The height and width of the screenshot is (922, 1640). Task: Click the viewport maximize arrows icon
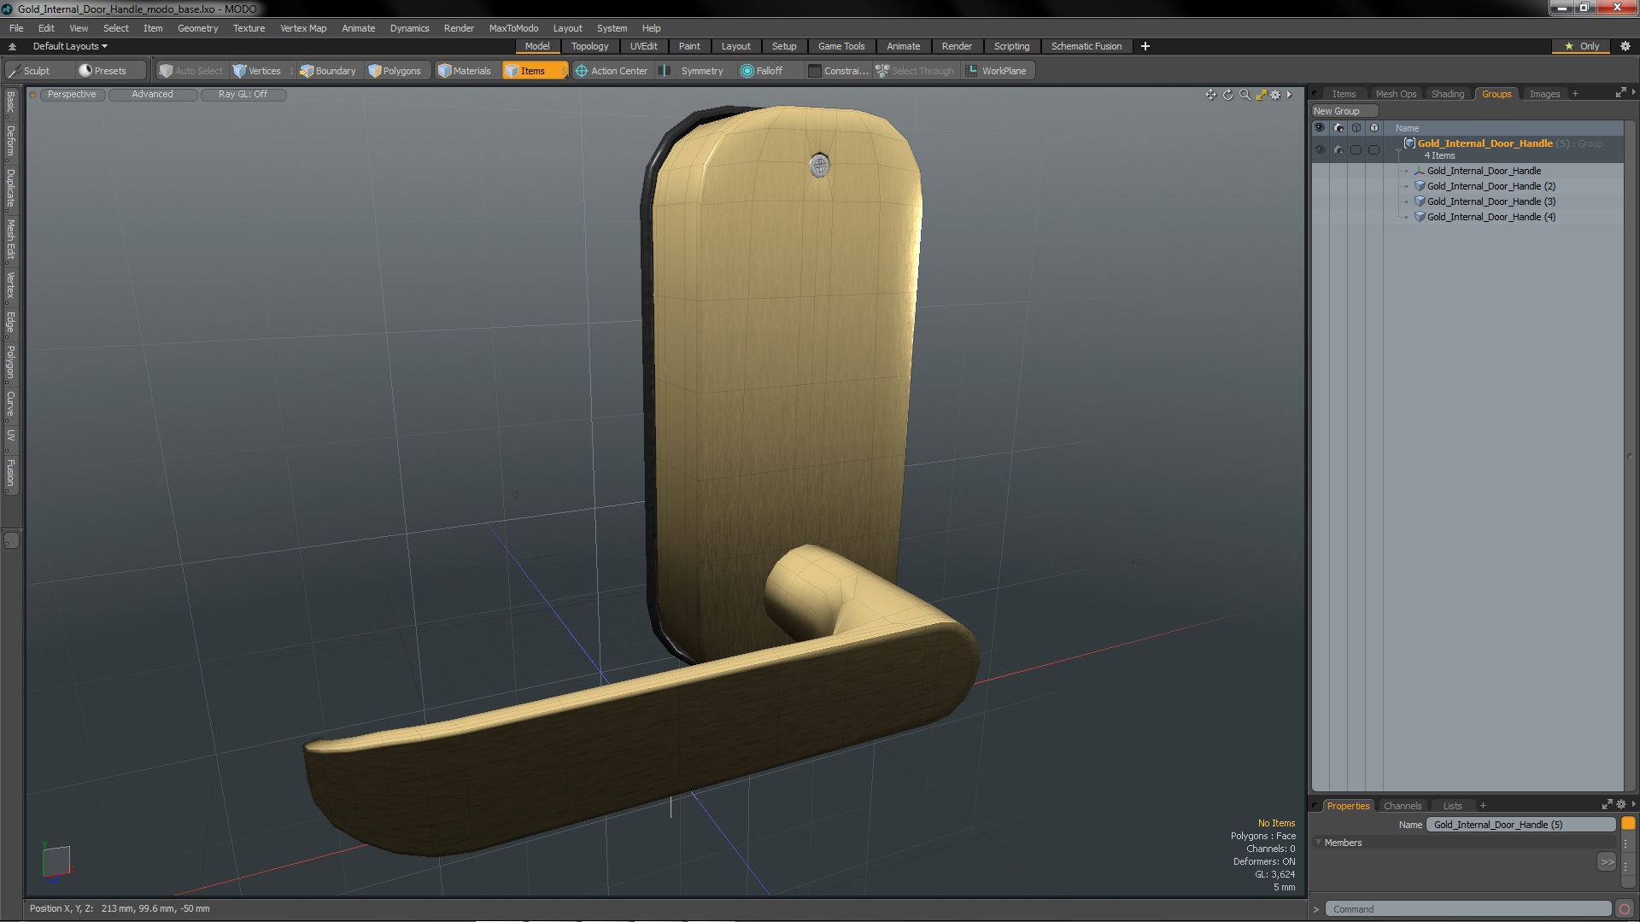tap(1261, 95)
